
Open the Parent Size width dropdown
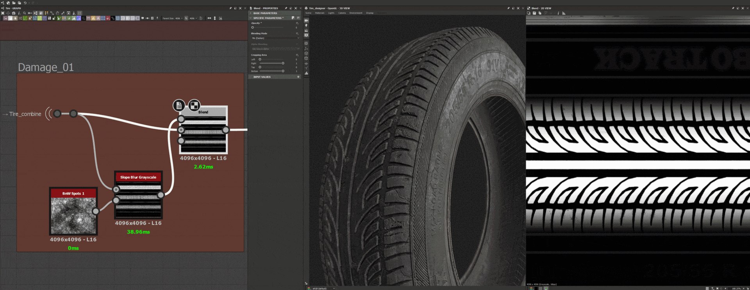point(179,18)
